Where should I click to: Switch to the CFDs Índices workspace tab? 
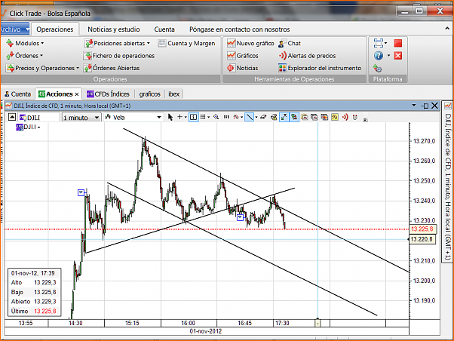(108, 94)
